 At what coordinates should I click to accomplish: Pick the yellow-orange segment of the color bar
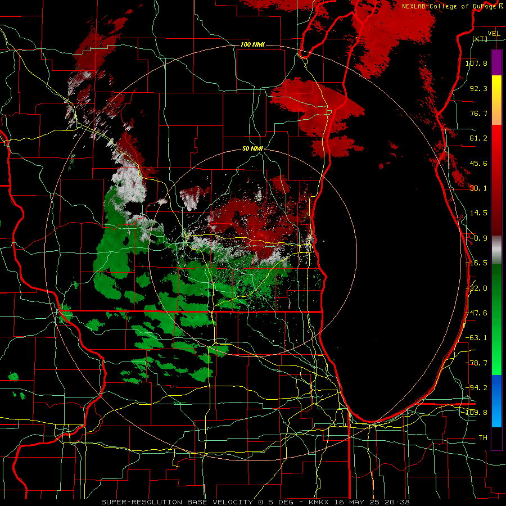tap(496, 100)
